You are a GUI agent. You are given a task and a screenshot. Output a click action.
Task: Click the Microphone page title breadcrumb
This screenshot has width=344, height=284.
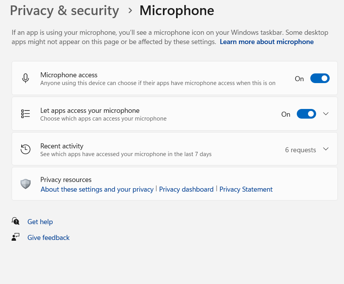pyautogui.click(x=177, y=10)
